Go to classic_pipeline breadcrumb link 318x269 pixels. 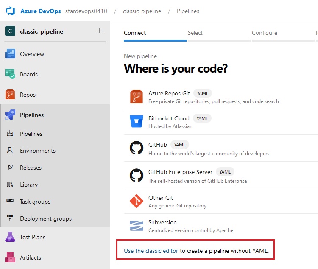[142, 11]
